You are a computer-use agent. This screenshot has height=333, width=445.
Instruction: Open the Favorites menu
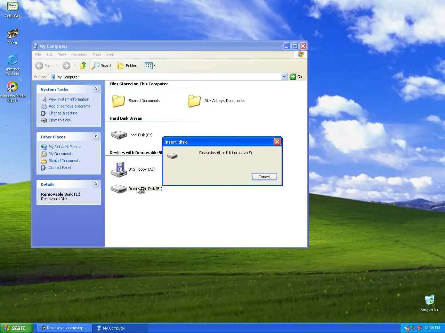(x=79, y=54)
